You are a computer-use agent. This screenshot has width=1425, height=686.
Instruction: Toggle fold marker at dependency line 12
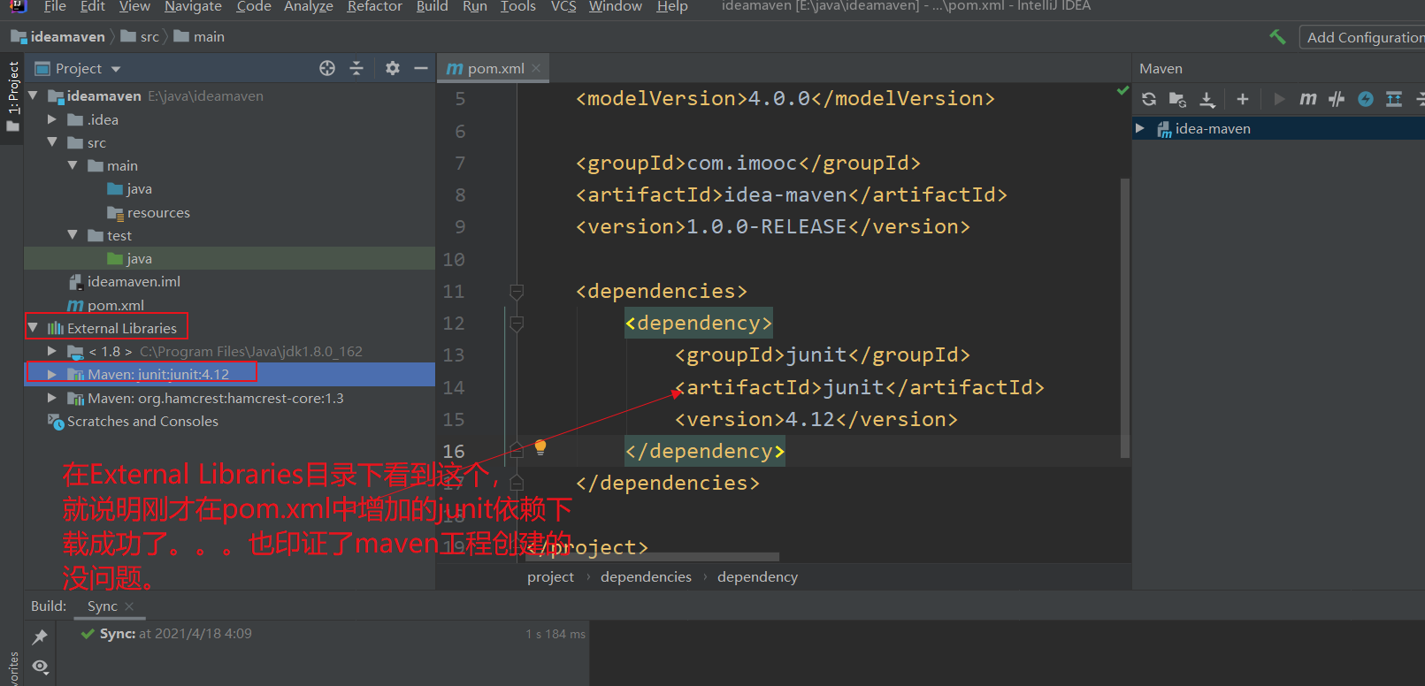pos(517,324)
